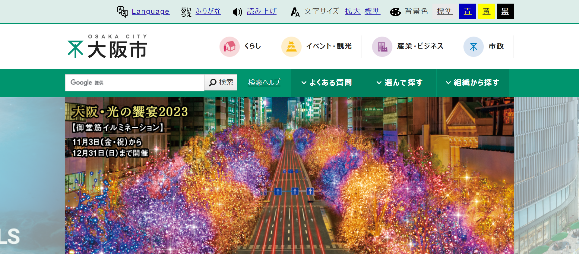Click the 背景色 label text
The height and width of the screenshot is (254, 579).
(416, 11)
